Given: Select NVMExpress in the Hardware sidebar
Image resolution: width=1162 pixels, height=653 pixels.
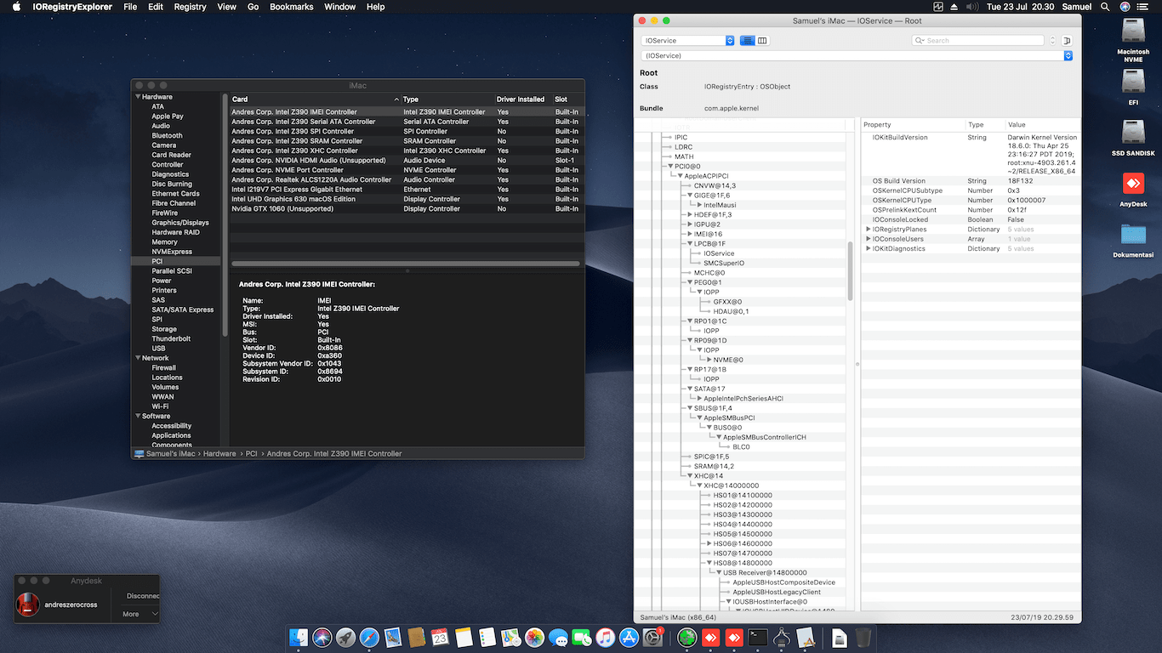Looking at the screenshot, I should point(172,252).
